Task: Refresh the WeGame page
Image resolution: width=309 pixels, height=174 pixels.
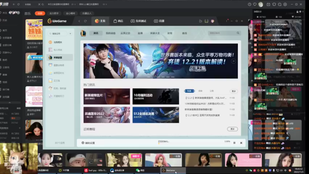Action: pyautogui.click(x=85, y=21)
